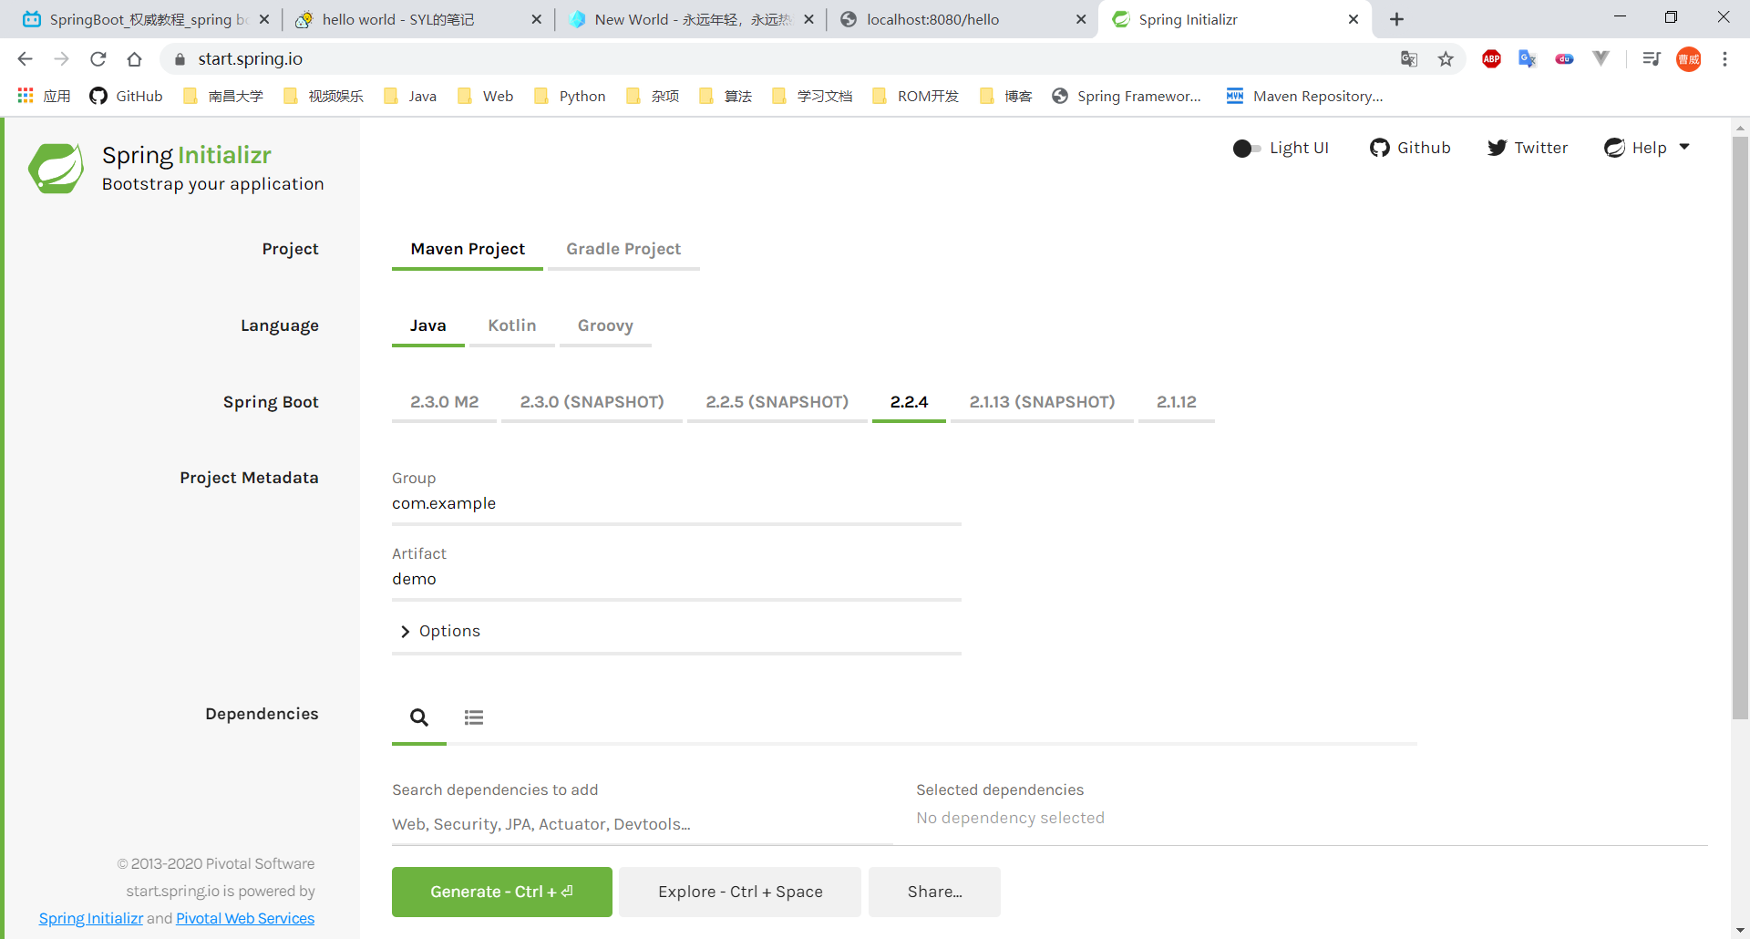Screen dimensions: 1750x939
Task: Select Spring Boot 2.3.0 (SNAPSHOT)
Action: pos(592,402)
